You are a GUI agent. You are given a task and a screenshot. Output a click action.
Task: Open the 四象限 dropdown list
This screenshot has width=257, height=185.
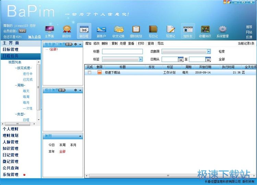209,51
